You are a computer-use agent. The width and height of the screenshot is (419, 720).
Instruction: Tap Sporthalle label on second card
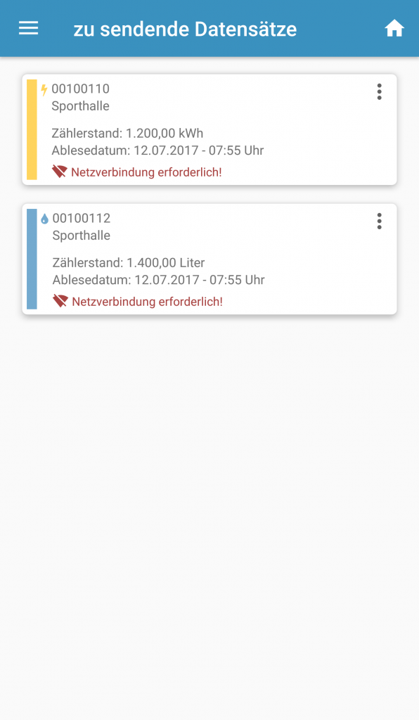[x=82, y=236]
